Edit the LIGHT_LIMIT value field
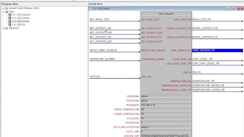Screen dimensions: 244x137 tap(166, 132)
